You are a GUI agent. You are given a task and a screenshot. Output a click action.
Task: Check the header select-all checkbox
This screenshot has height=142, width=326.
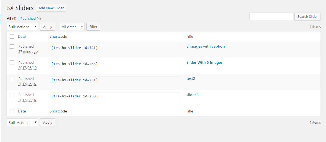pyautogui.click(x=12, y=36)
